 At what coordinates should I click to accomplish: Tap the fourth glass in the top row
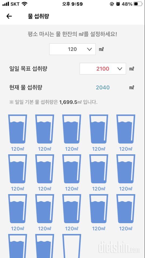point(99,129)
